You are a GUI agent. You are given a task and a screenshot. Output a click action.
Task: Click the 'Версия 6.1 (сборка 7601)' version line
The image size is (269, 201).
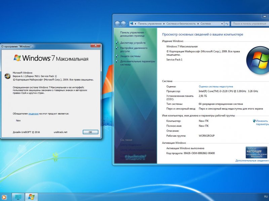(x=35, y=76)
